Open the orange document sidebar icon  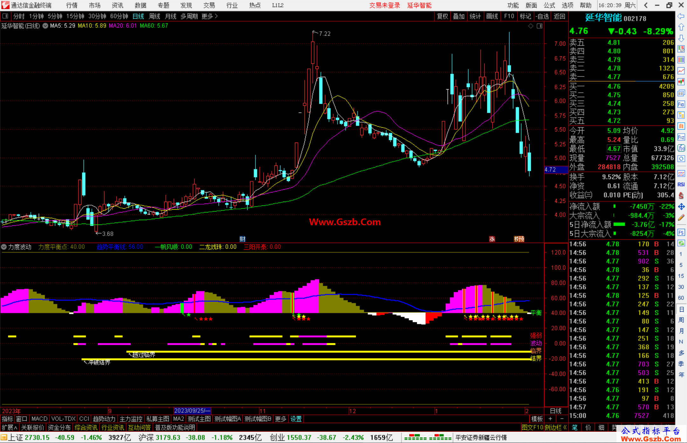681,126
